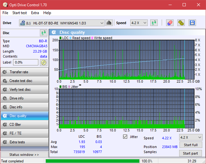Click the LDC graph area
This screenshot has width=206, height=164.
coord(127,59)
